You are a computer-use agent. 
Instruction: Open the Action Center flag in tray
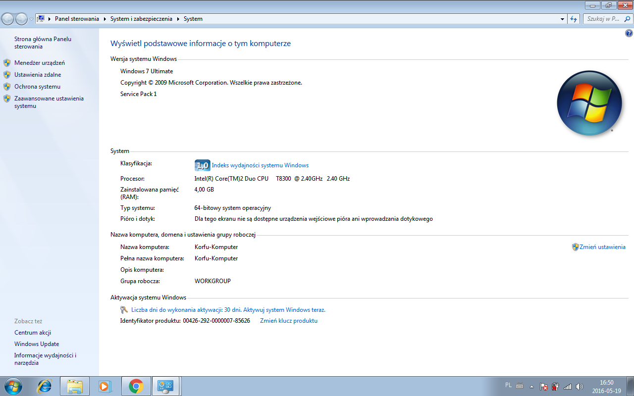pyautogui.click(x=543, y=387)
